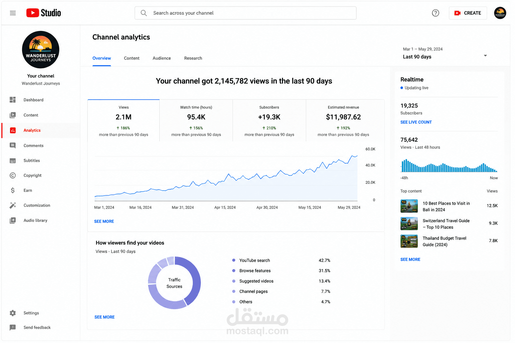Click the Mar 1 – May 29, 2024 date
Viewport: 515px width, 343px height.
423,49
